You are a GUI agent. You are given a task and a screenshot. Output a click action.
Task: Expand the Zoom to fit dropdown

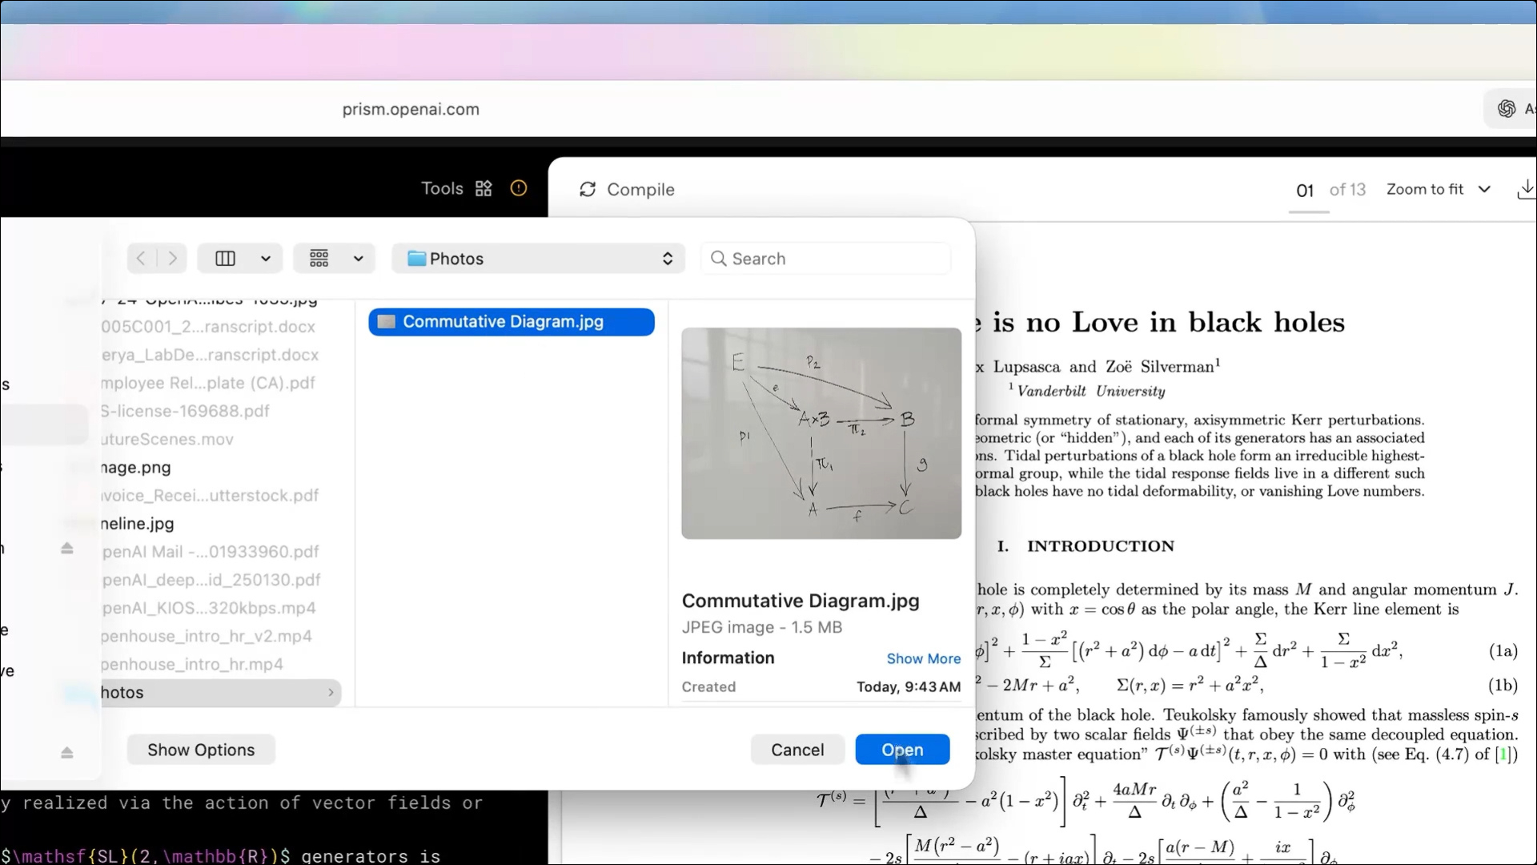(1485, 189)
